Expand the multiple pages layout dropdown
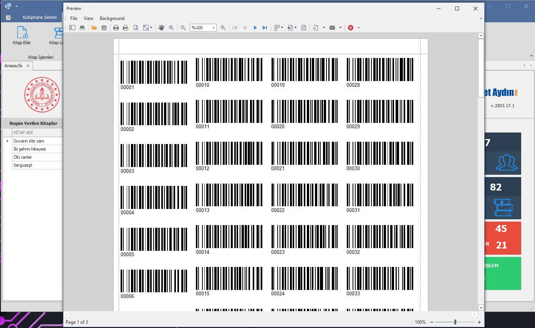Screen dimensions: 535x328 (x=282, y=28)
